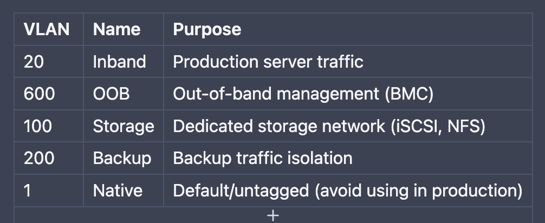The width and height of the screenshot is (545, 223).
Task: Click the Backup traffic isolation cell
Action: coord(348,158)
